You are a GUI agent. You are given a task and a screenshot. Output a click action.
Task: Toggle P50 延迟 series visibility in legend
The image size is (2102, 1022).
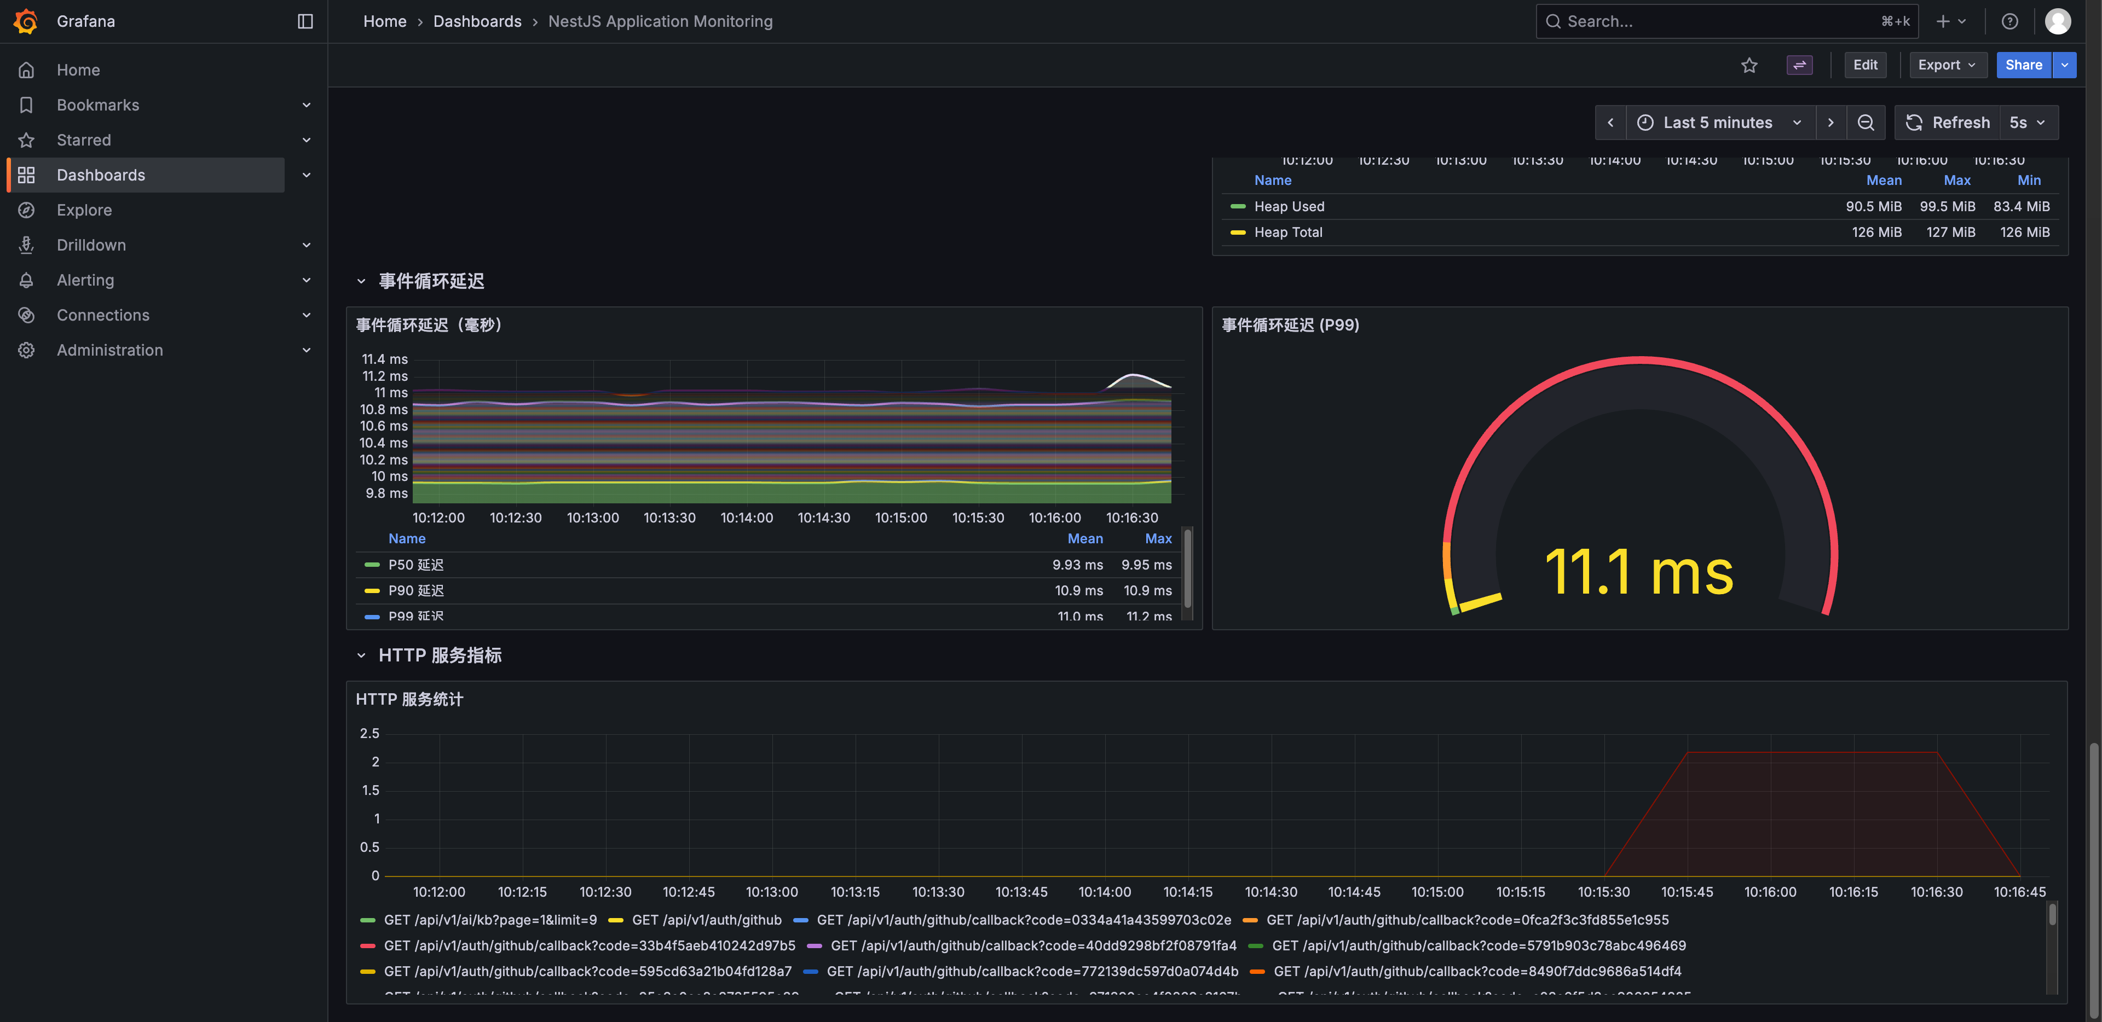click(x=415, y=565)
